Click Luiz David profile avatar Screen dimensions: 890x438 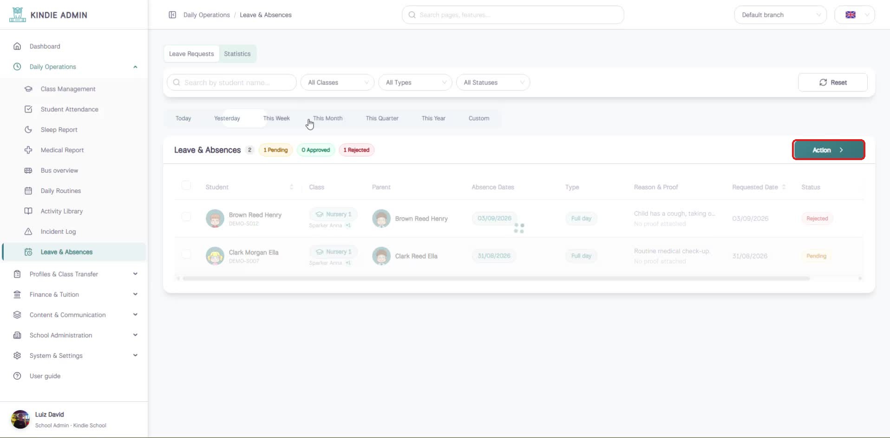pyautogui.click(x=20, y=419)
